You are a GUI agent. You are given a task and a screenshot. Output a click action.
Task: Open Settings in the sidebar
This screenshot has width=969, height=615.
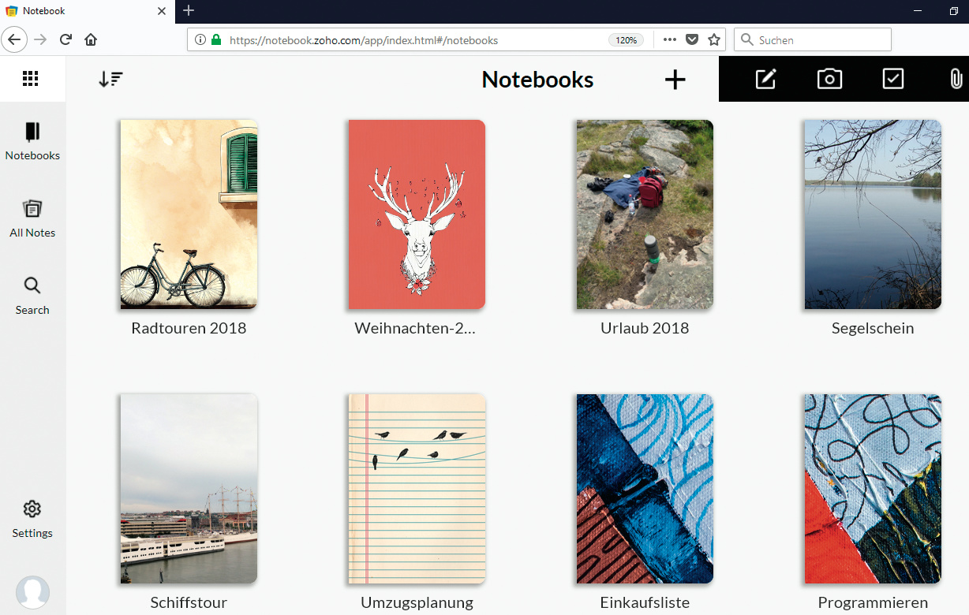32,518
